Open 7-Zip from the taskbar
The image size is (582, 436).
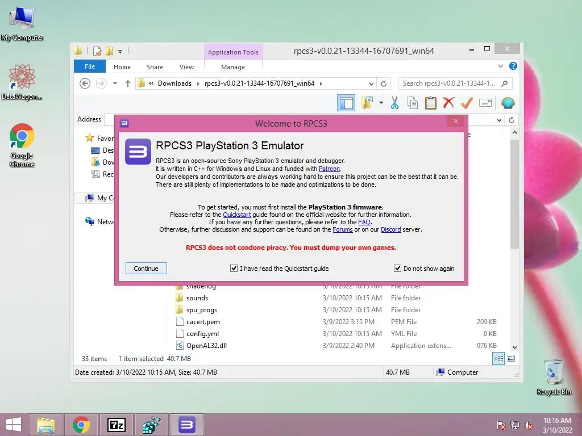[116, 425]
